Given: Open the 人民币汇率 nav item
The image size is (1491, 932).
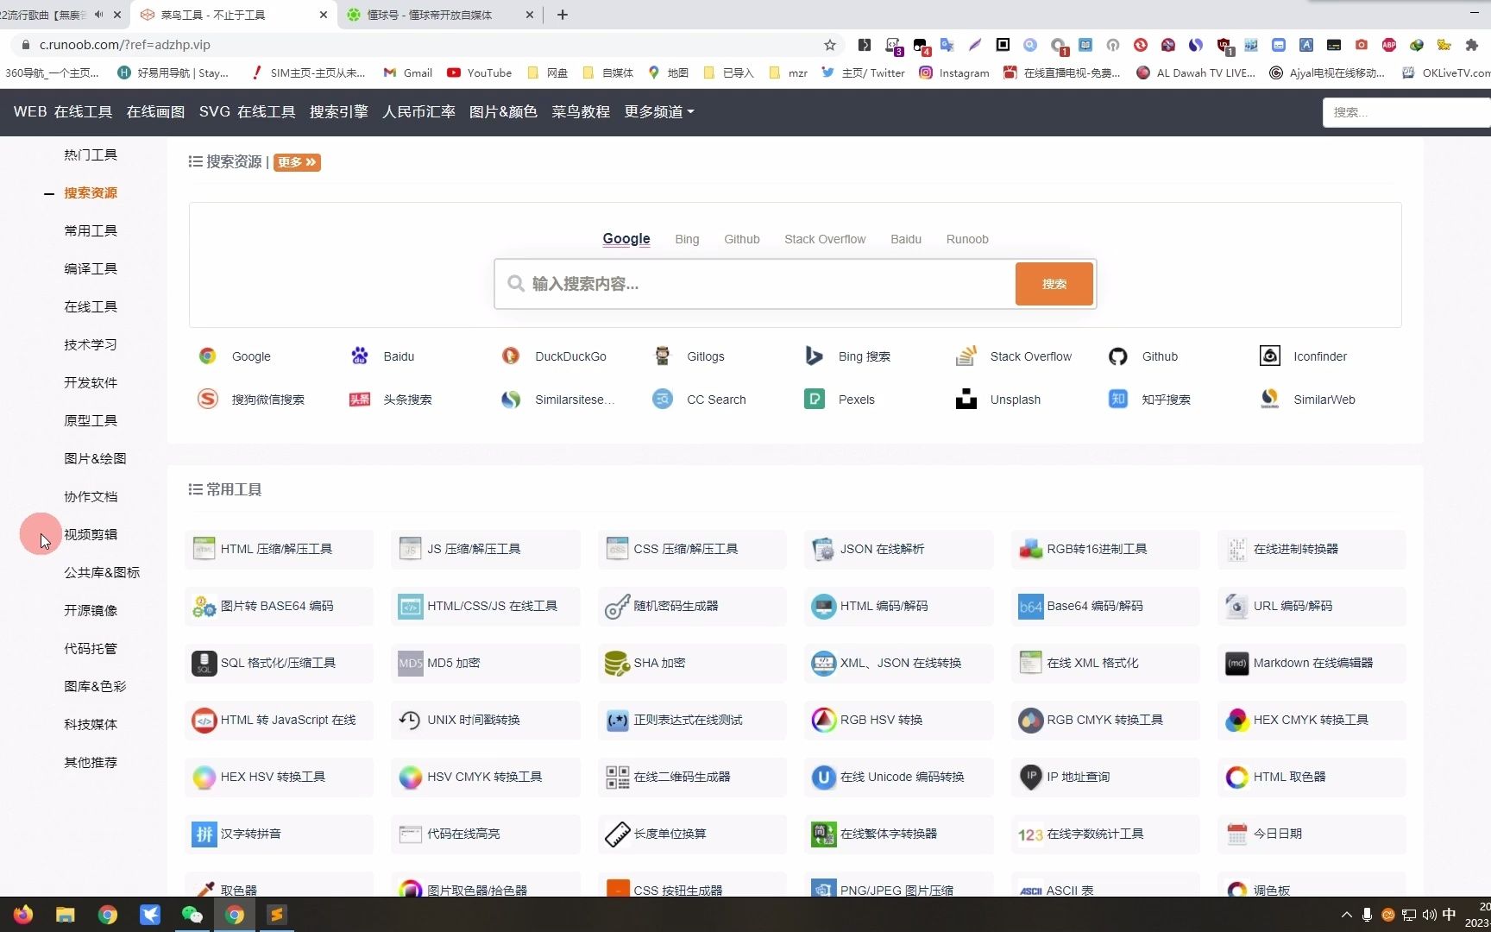Looking at the screenshot, I should 418,111.
